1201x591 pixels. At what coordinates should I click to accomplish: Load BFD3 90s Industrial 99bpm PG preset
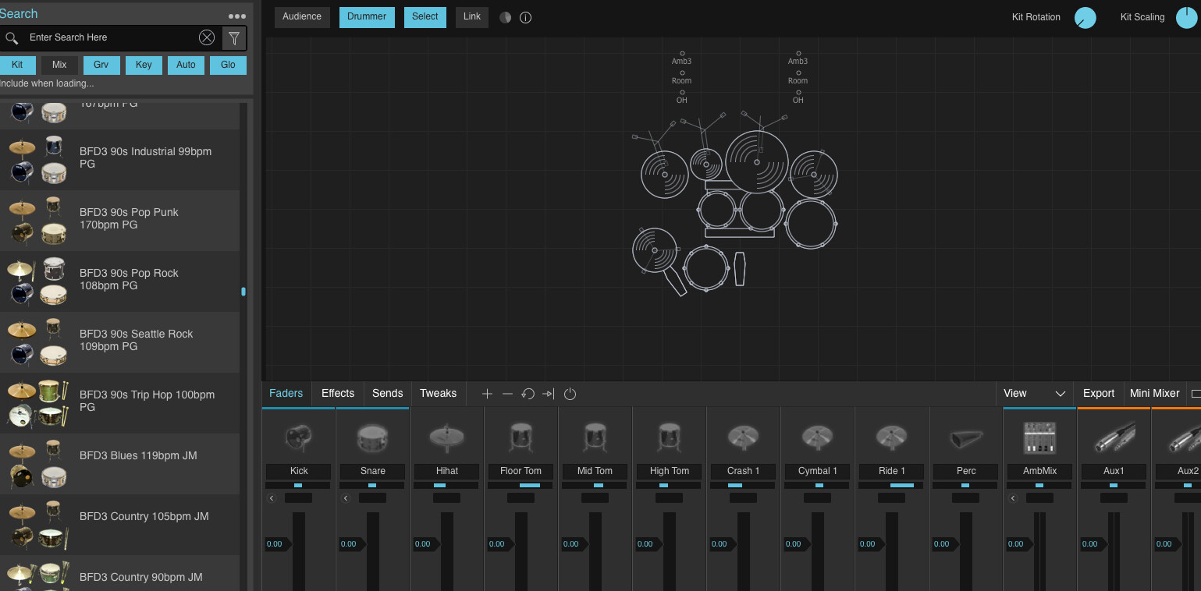[x=120, y=160]
